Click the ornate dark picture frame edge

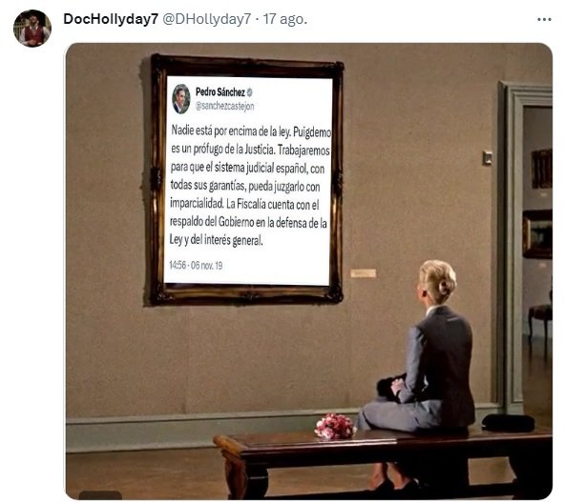point(157,179)
